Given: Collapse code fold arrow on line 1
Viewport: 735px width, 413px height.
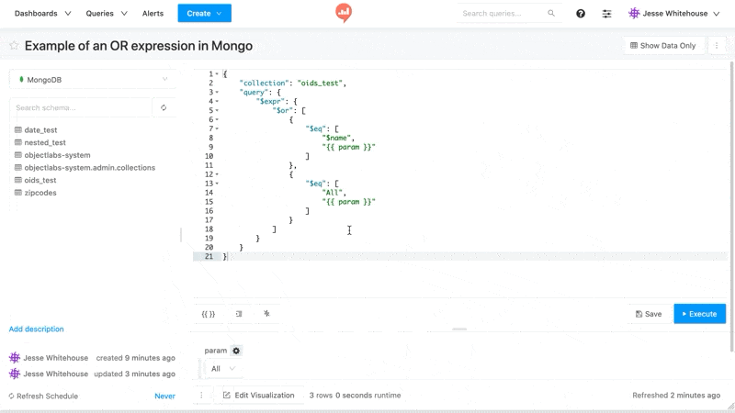Looking at the screenshot, I should click(x=217, y=74).
